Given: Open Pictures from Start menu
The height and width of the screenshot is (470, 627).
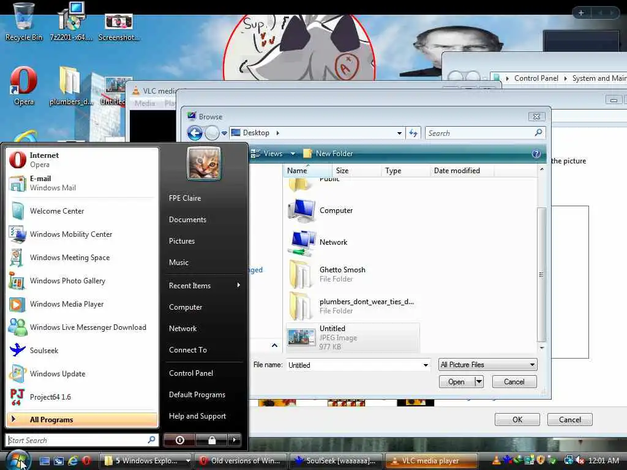Looking at the screenshot, I should pyautogui.click(x=182, y=241).
